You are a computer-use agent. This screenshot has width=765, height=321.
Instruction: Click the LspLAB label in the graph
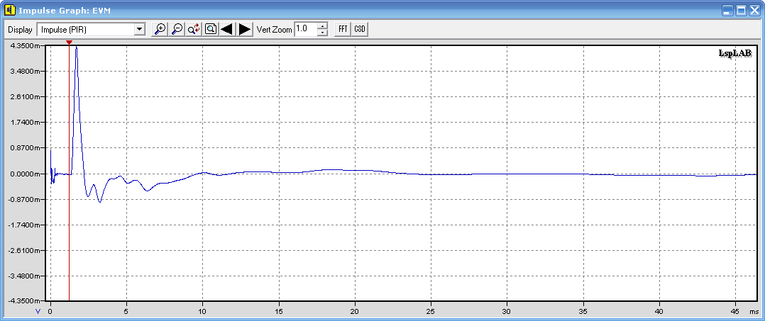pyautogui.click(x=734, y=52)
